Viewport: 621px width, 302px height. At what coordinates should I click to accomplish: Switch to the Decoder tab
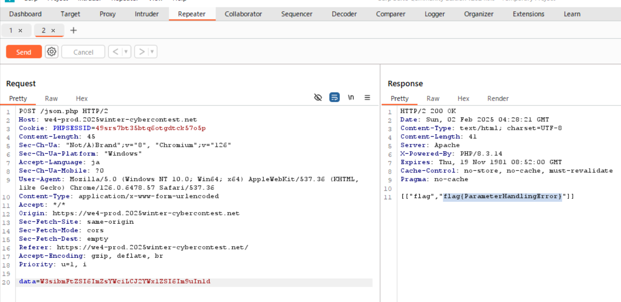(x=344, y=14)
